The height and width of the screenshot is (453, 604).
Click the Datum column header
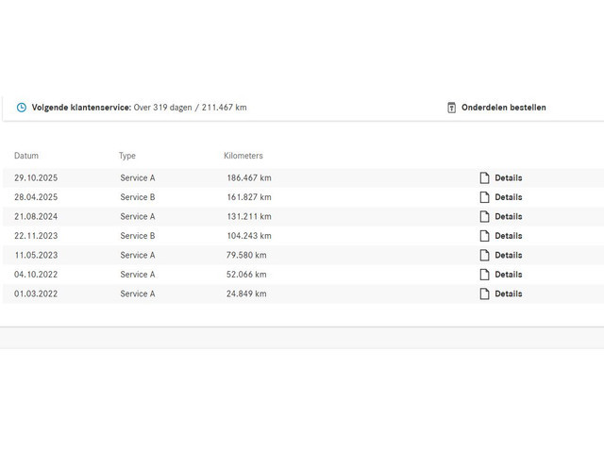(x=26, y=156)
